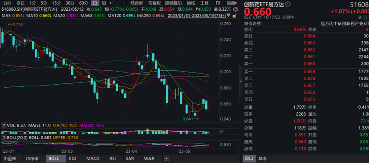Open the more periods dropdown after 周
The image size is (369, 163).
click(x=110, y=3)
